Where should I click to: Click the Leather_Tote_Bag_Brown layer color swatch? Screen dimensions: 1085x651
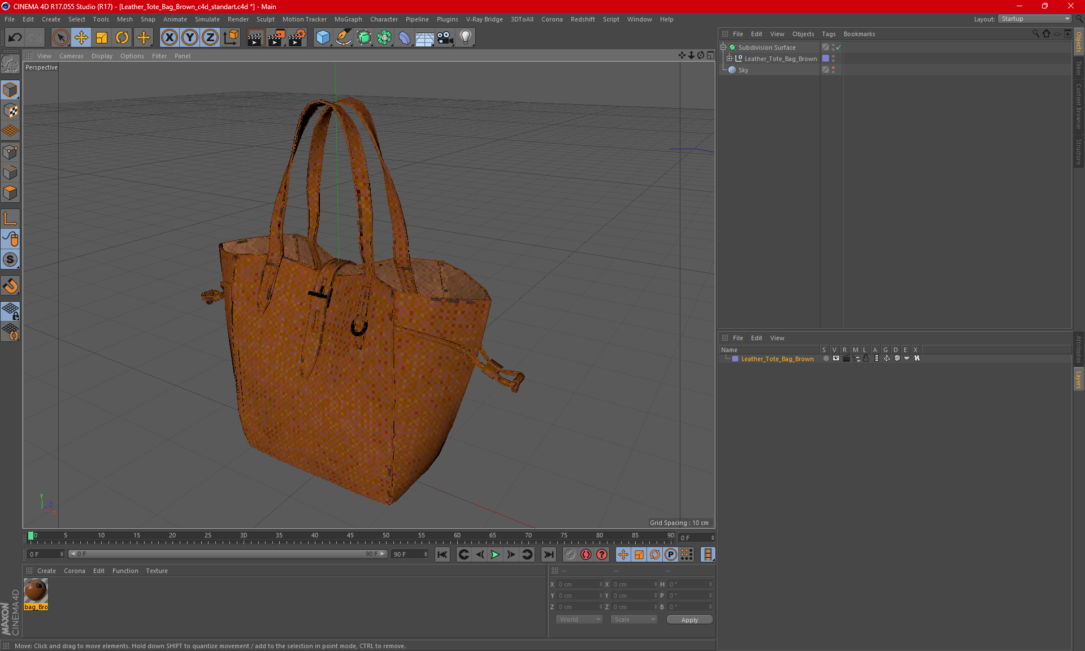pyautogui.click(x=735, y=359)
